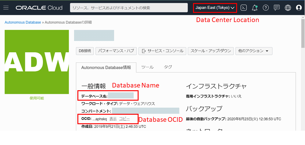Open the user profile avatar menu
The width and height of the screenshot is (305, 145).
(x=299, y=8)
